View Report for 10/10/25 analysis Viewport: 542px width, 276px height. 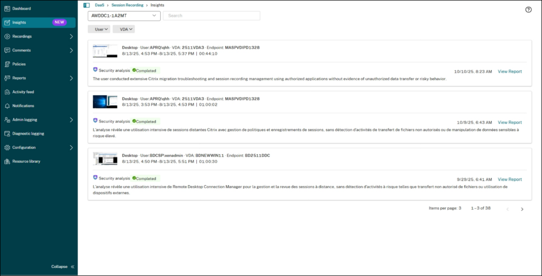point(510,71)
